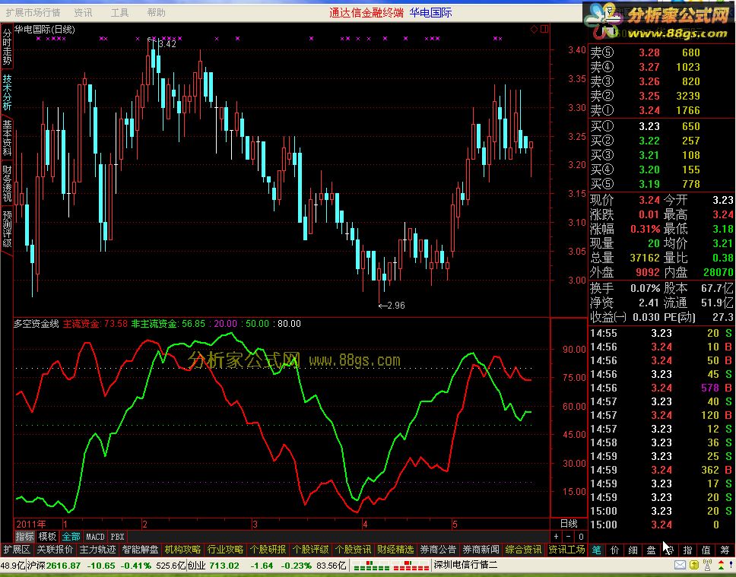Click the 14:56 trade with volume 578

pos(661,388)
